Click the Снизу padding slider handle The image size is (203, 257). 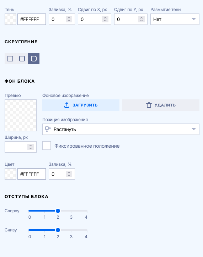(58, 230)
